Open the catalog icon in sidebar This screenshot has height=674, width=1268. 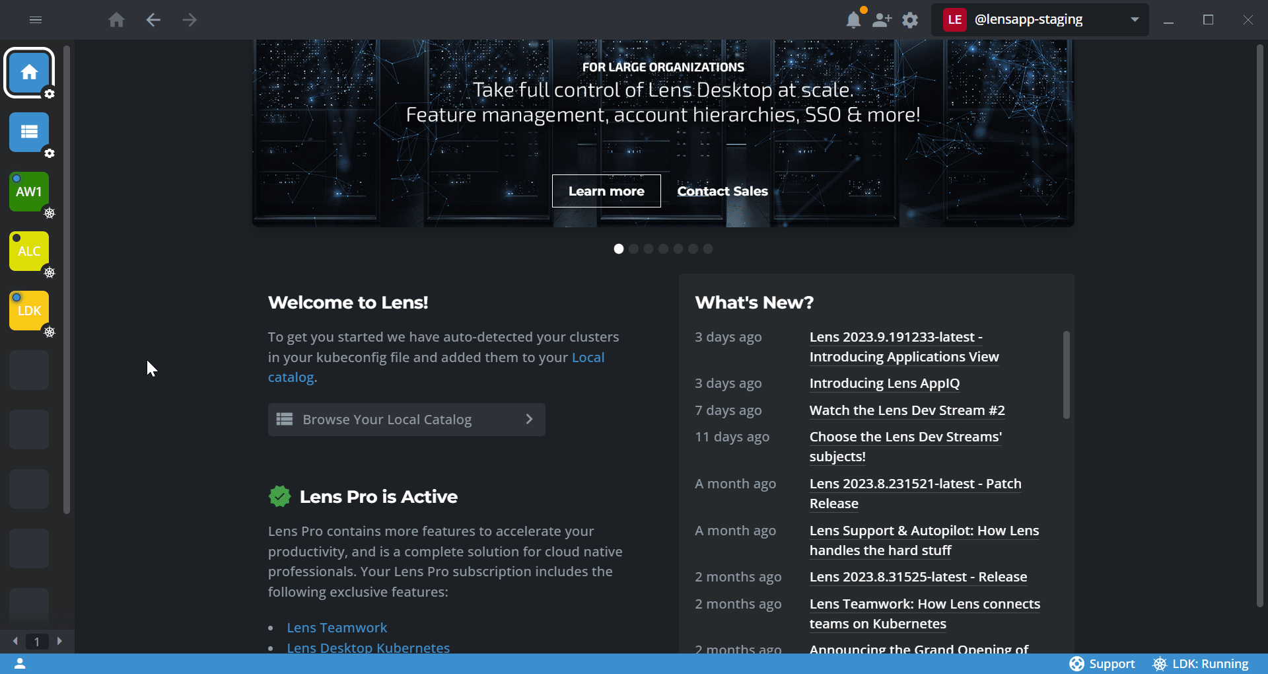coord(29,132)
